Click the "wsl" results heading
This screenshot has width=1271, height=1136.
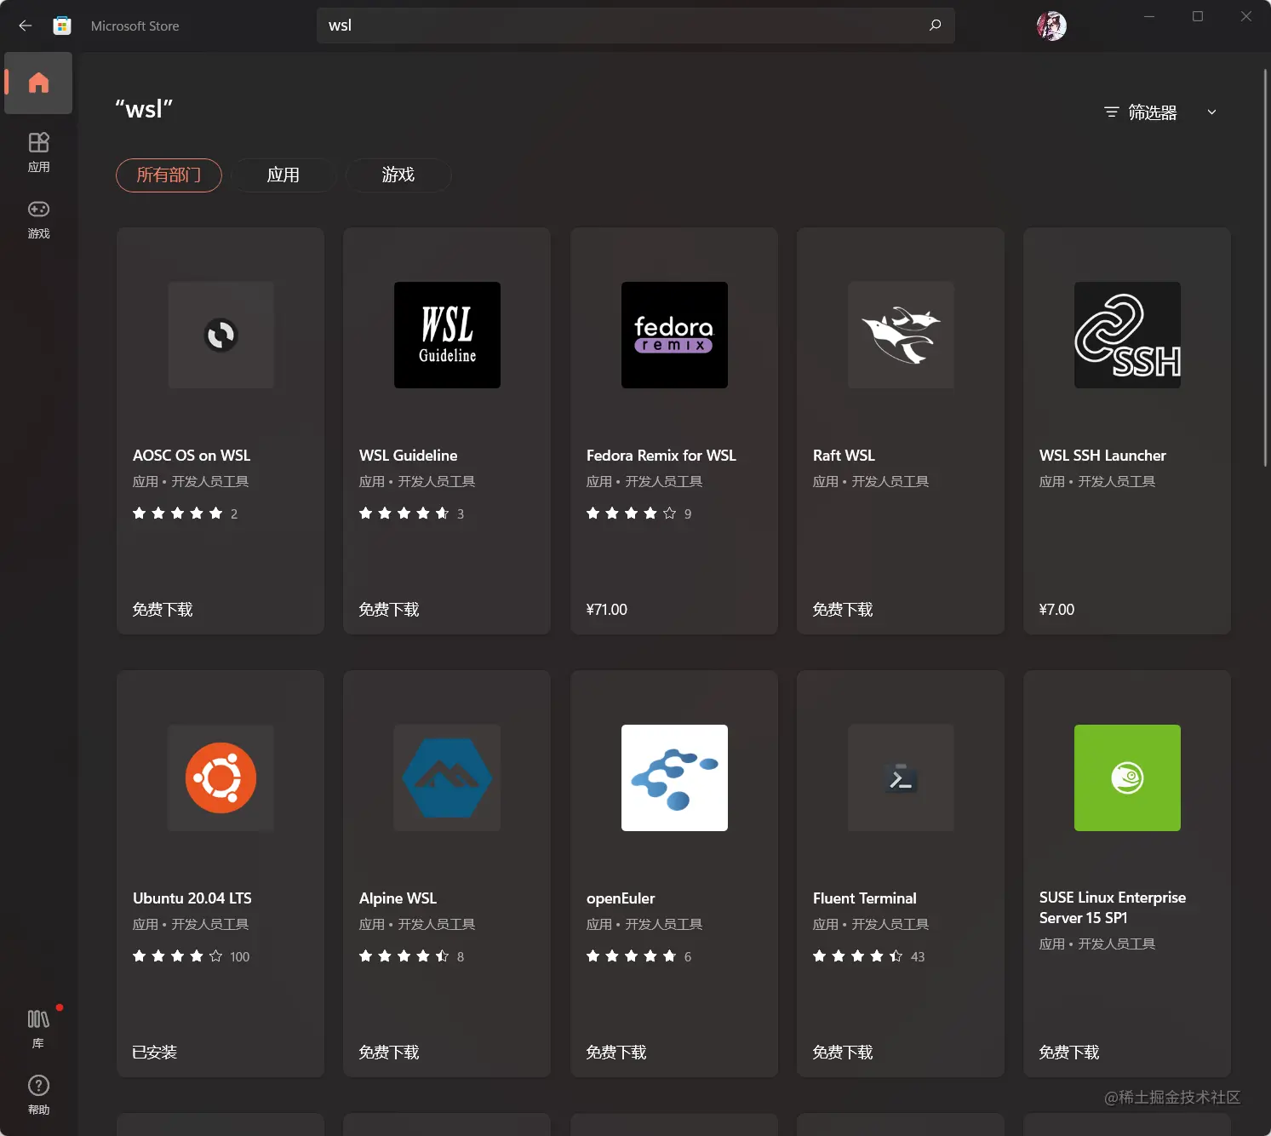click(144, 109)
